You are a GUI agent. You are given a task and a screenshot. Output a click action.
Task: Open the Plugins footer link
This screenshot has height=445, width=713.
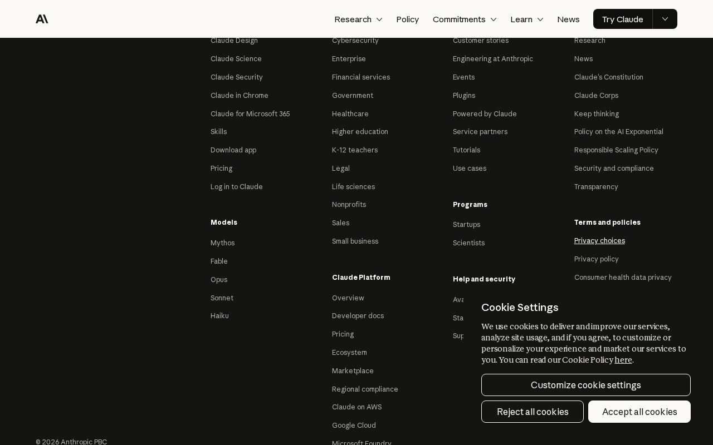tap(464, 95)
